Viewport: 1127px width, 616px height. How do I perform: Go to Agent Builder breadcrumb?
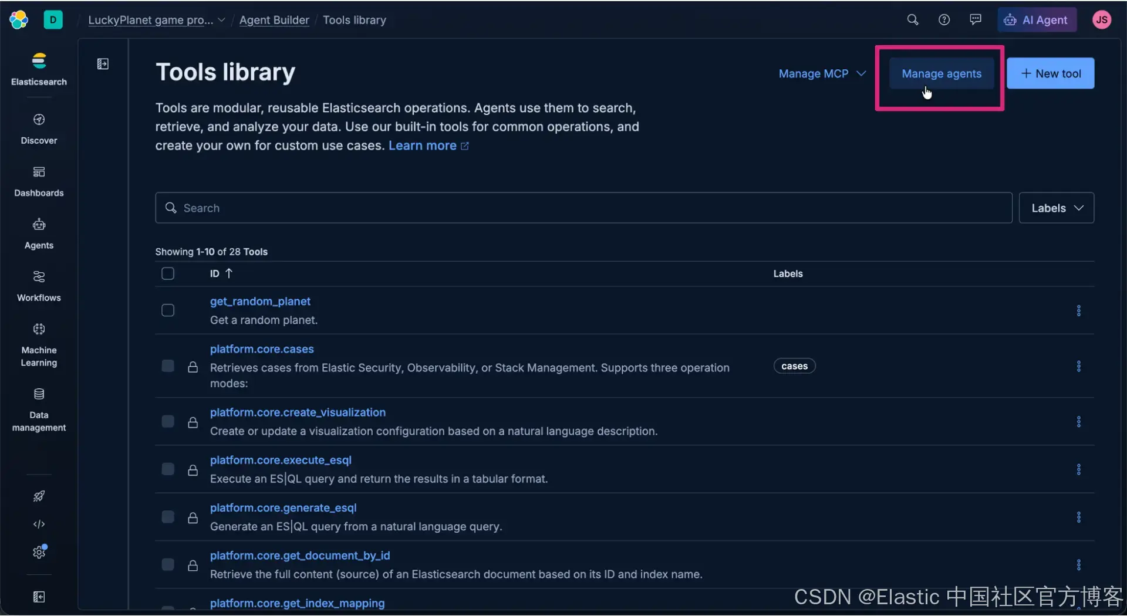pyautogui.click(x=274, y=20)
